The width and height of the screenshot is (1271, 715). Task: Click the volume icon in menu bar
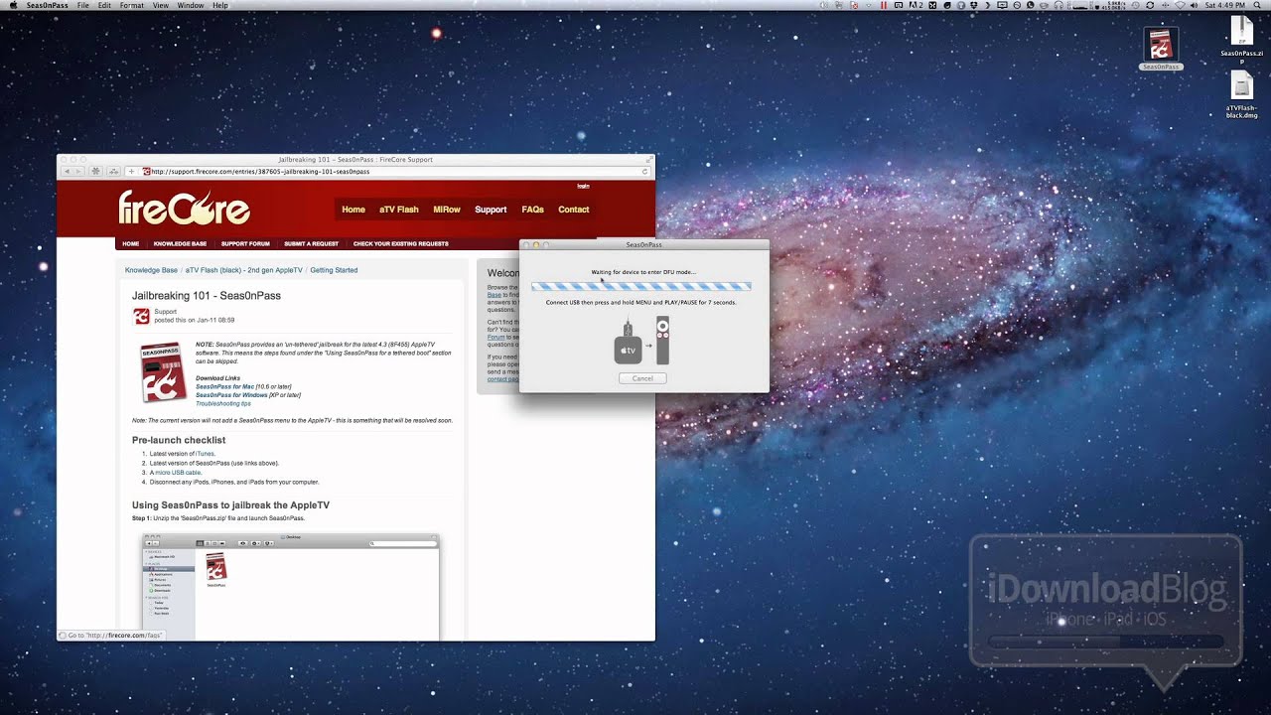click(1194, 5)
